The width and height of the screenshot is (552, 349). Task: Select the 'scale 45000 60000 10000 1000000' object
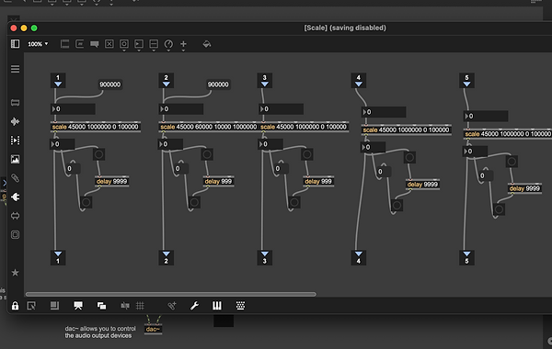click(209, 127)
